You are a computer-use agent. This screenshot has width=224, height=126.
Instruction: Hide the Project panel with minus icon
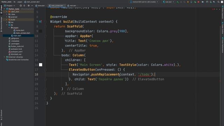[x=32, y=6]
